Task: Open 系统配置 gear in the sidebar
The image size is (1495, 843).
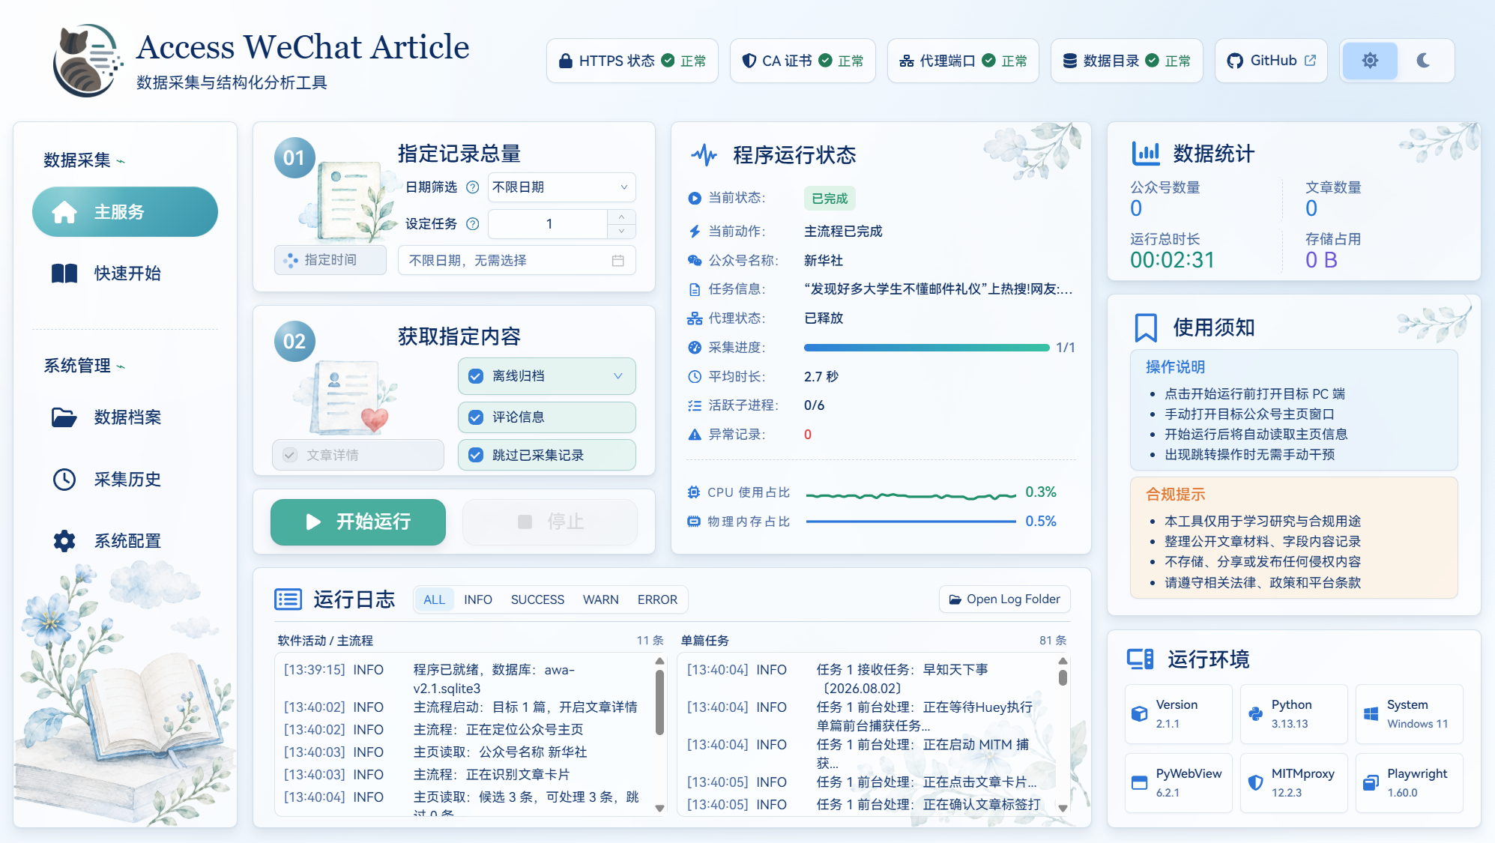Action: pyautogui.click(x=125, y=541)
